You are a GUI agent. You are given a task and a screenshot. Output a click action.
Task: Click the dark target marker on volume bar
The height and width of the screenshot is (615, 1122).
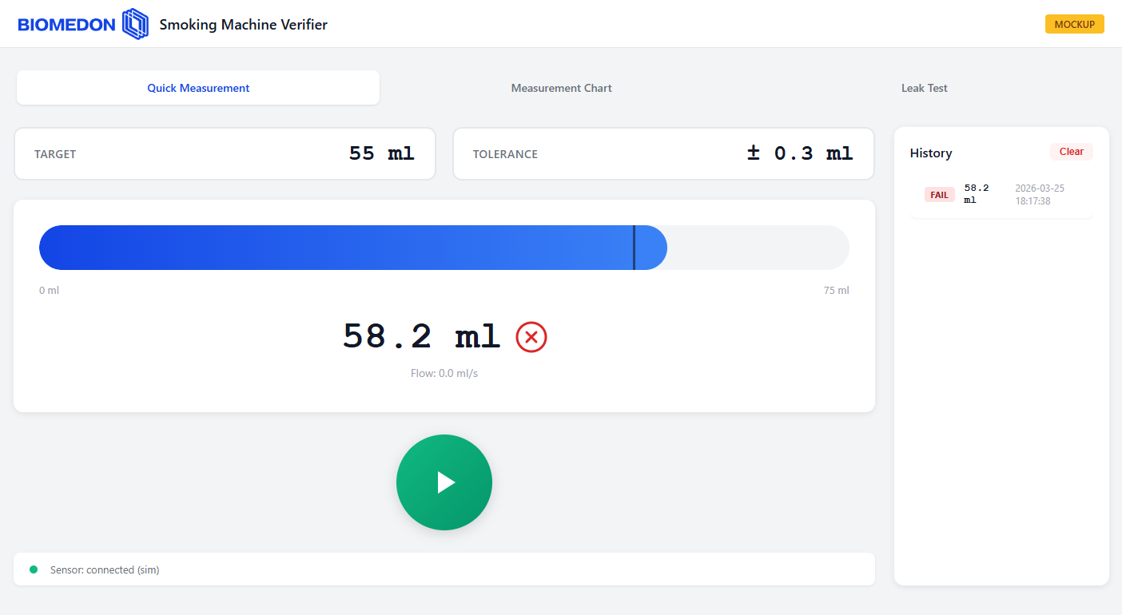click(x=634, y=248)
